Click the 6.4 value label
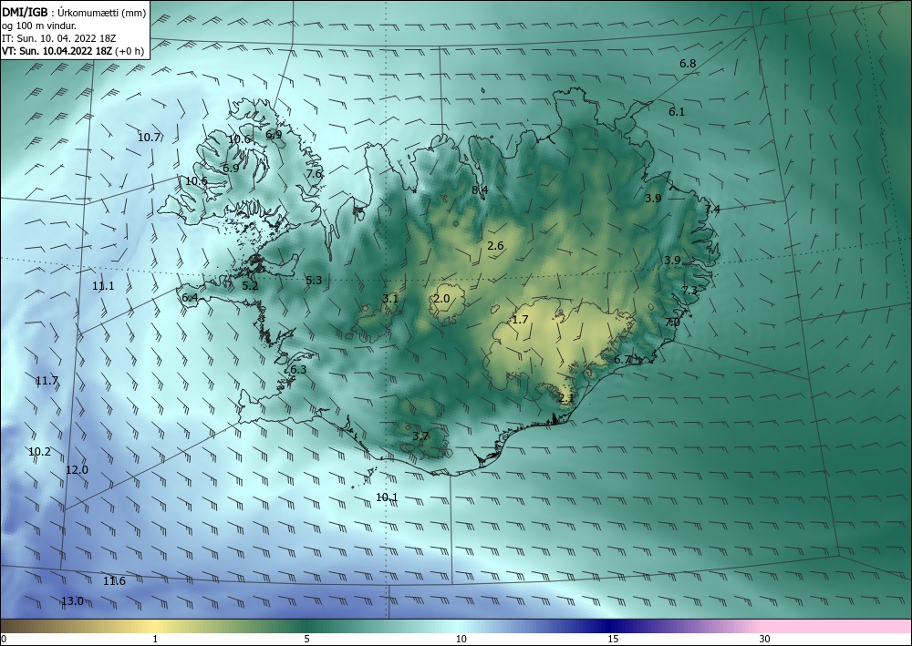 point(190,298)
